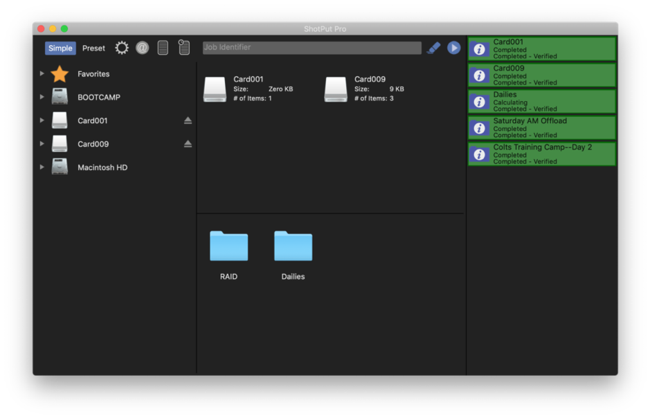Click the Job Identifier text field
Screen dimensions: 650x418
point(312,48)
